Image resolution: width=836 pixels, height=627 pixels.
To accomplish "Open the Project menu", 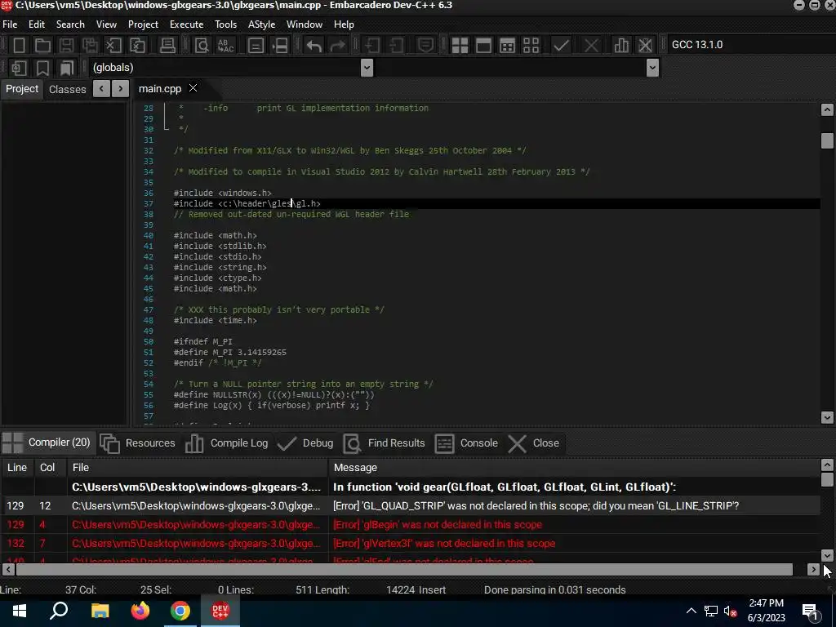I will [143, 24].
